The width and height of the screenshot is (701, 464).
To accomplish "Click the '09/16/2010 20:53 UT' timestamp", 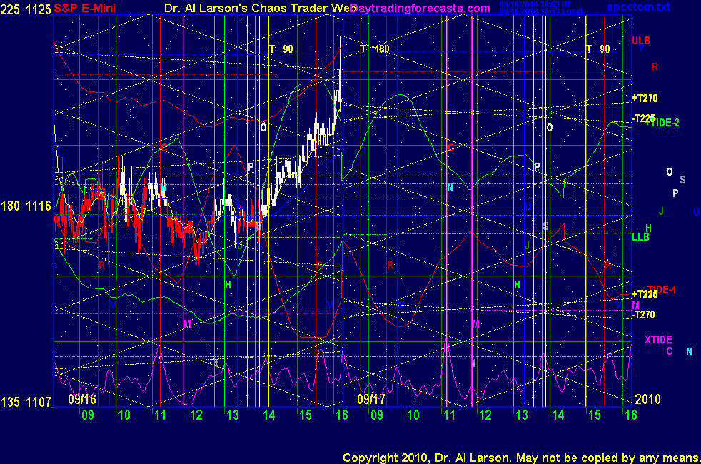I will (535, 4).
